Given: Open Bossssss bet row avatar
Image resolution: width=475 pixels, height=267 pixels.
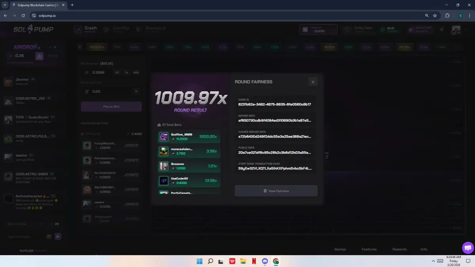Looking at the screenshot, I should [x=163, y=166].
